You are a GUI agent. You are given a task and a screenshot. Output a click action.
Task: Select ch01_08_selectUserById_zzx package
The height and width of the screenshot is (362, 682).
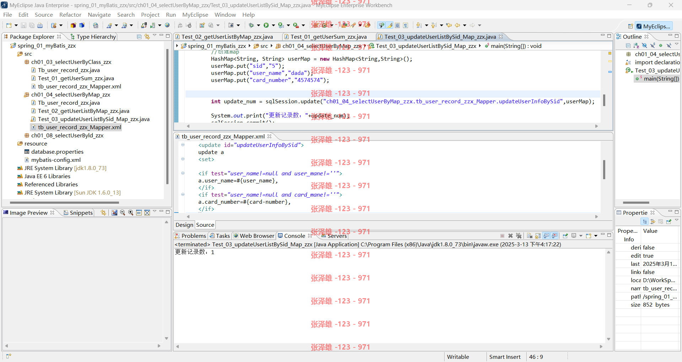67,135
